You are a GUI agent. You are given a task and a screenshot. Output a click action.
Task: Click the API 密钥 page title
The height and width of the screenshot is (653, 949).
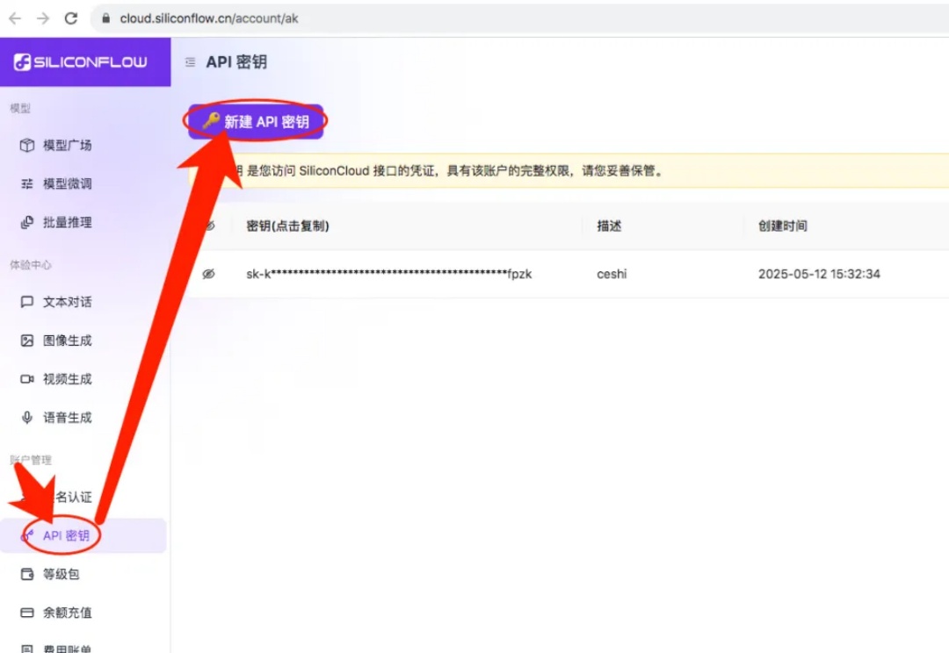tap(236, 61)
